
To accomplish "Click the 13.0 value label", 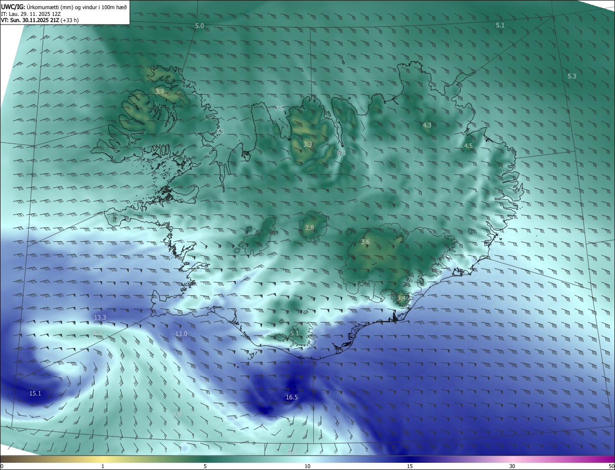I will pyautogui.click(x=181, y=334).
